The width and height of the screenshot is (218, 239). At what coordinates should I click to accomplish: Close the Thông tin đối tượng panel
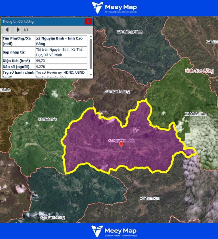tap(88, 21)
